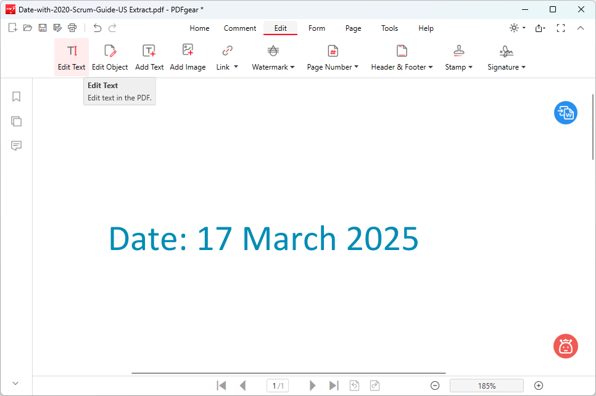Screen dimensions: 596x396
Task: Open the bookmarks sidebar panel
Action: point(17,97)
